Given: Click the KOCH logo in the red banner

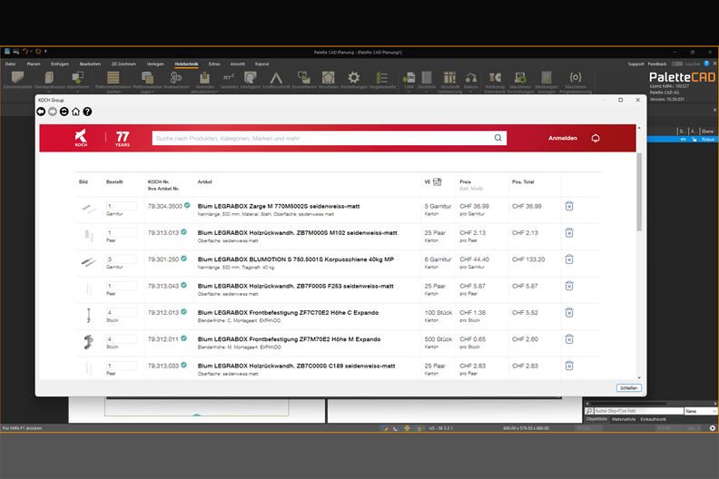Looking at the screenshot, I should click(x=81, y=138).
